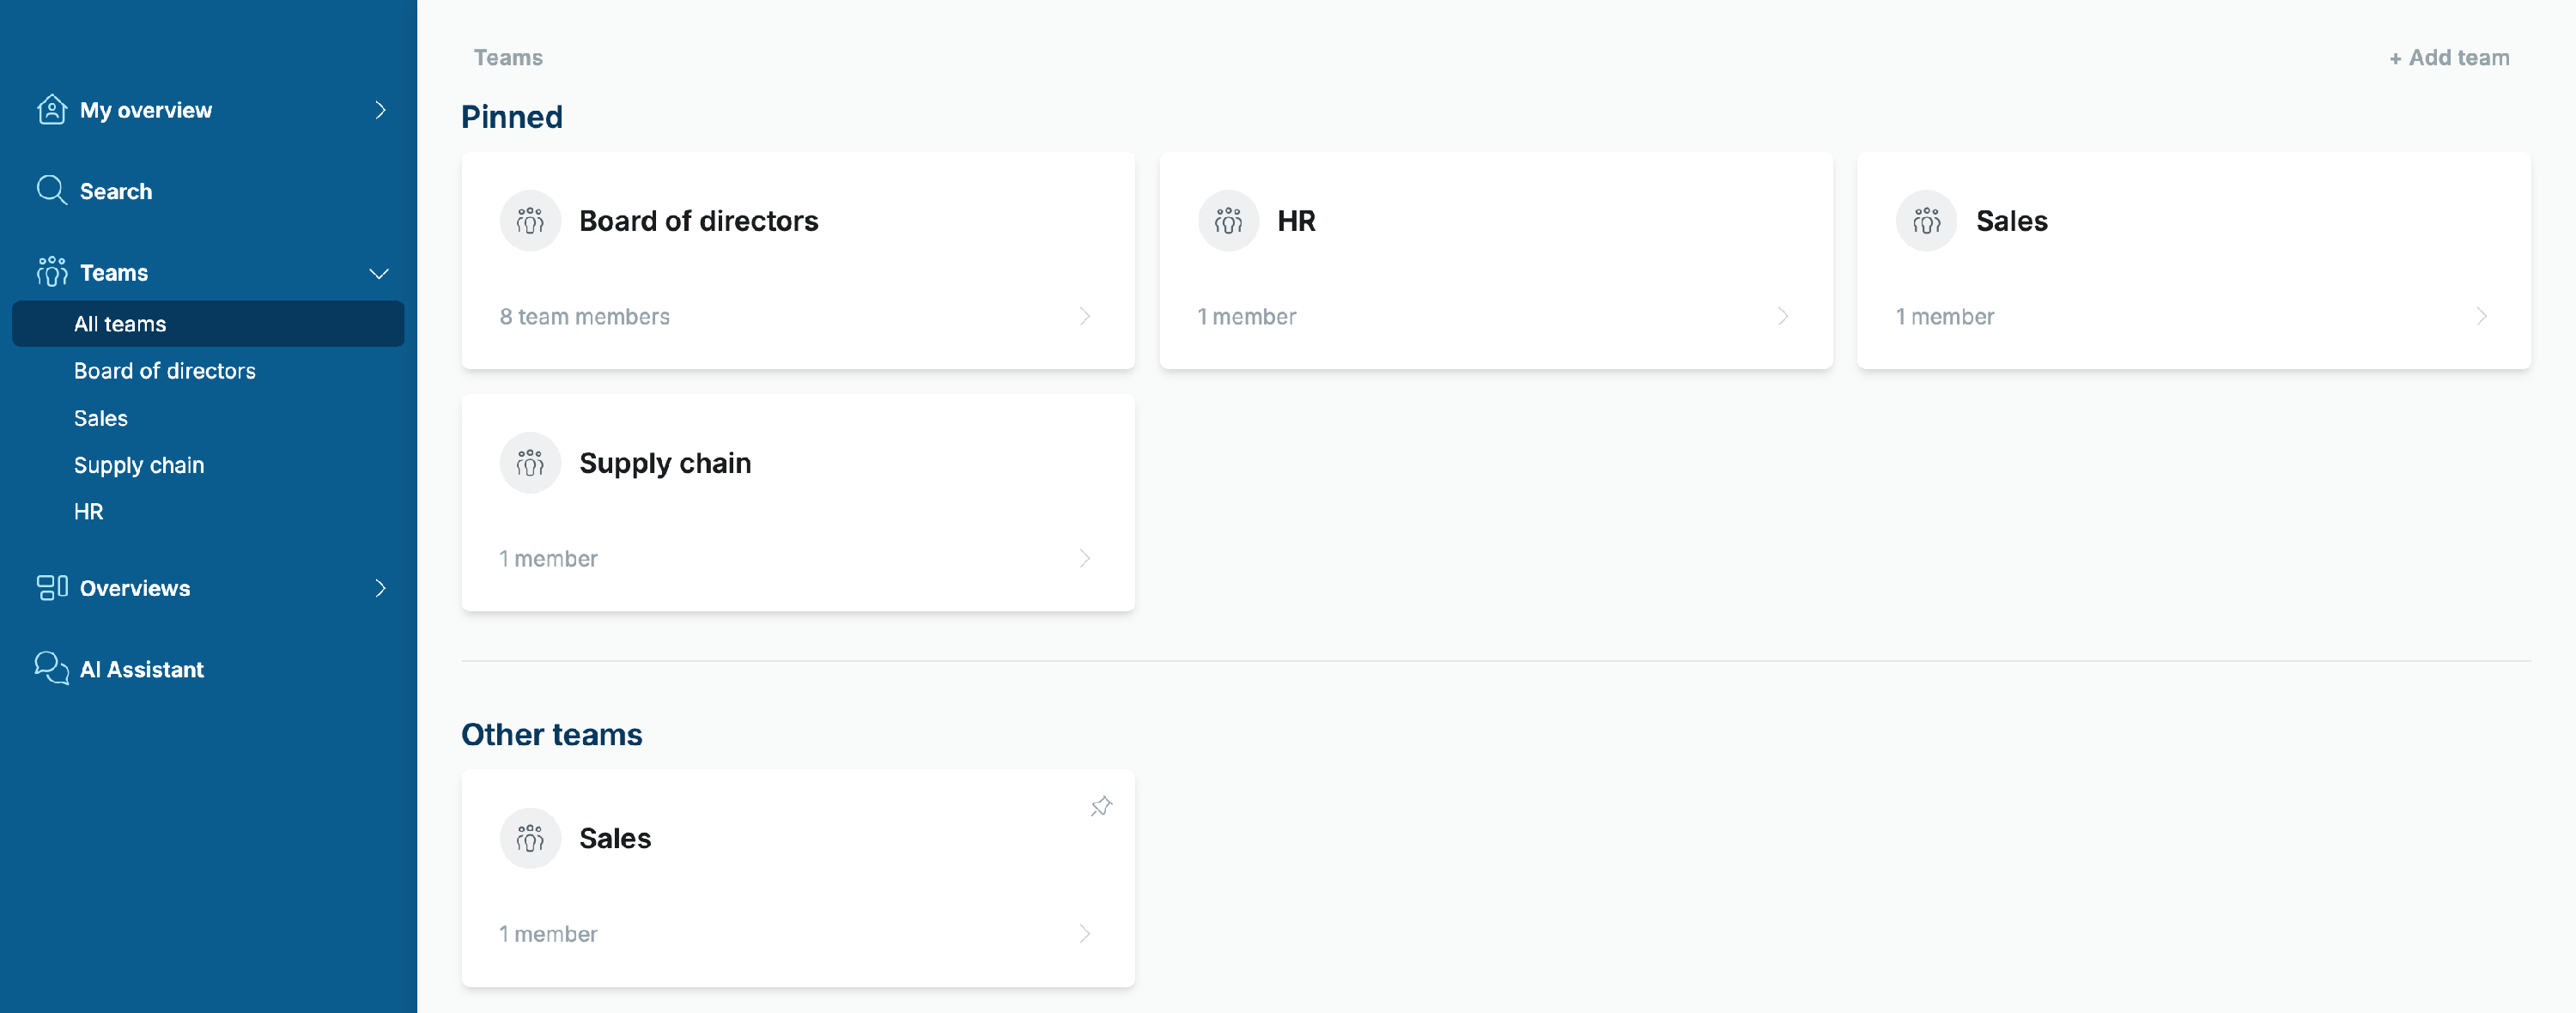Viewport: 2576px width, 1013px height.
Task: Click the Search magnifier icon
Action: [x=52, y=190]
